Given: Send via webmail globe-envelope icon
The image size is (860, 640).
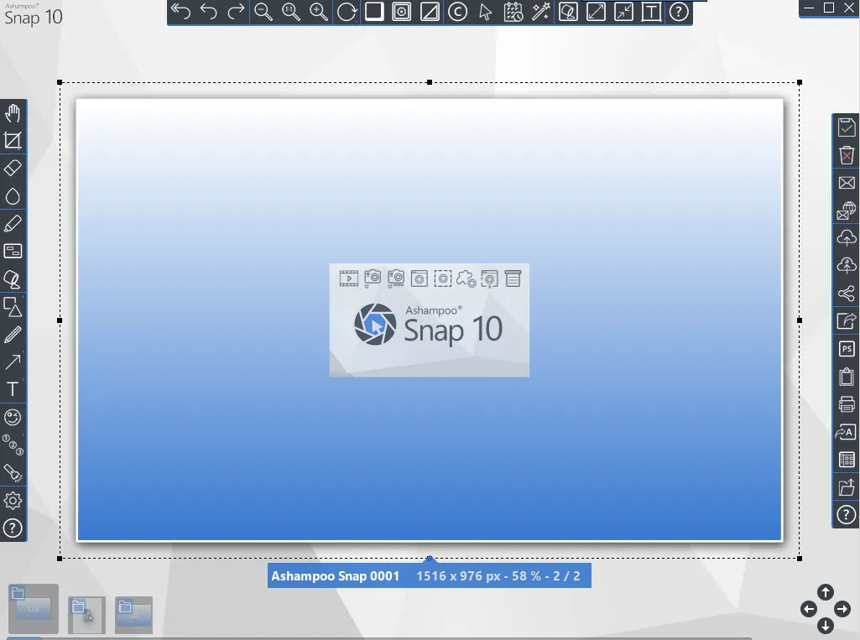Looking at the screenshot, I should tap(847, 211).
